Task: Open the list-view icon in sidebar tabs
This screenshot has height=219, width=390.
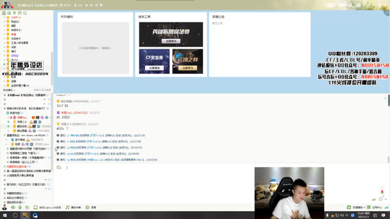Action: [x=19, y=13]
